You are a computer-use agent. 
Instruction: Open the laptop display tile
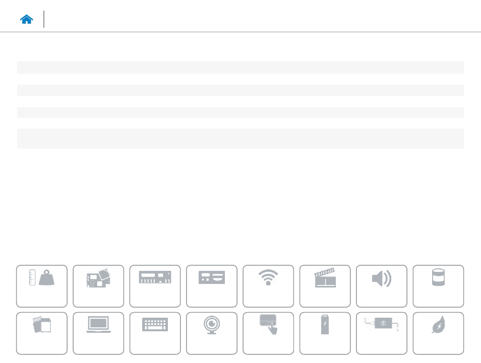coord(98,333)
